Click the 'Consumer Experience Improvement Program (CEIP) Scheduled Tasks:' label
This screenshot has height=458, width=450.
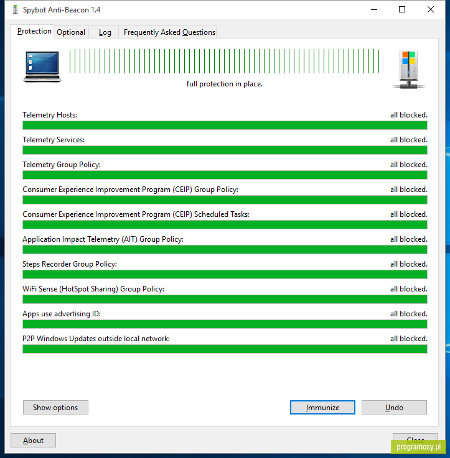point(136,214)
